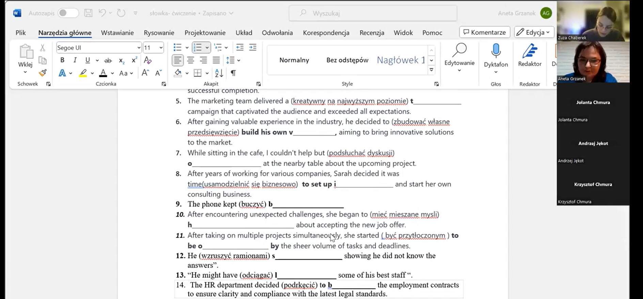Increase font size with the larger A icon

click(145, 73)
